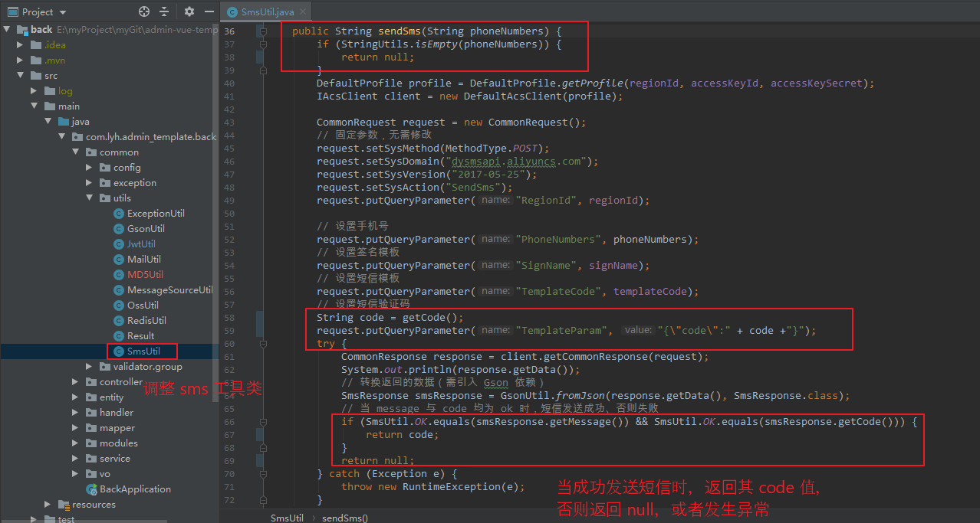Expand the .idea folder
This screenshot has height=523, width=980.
21,45
